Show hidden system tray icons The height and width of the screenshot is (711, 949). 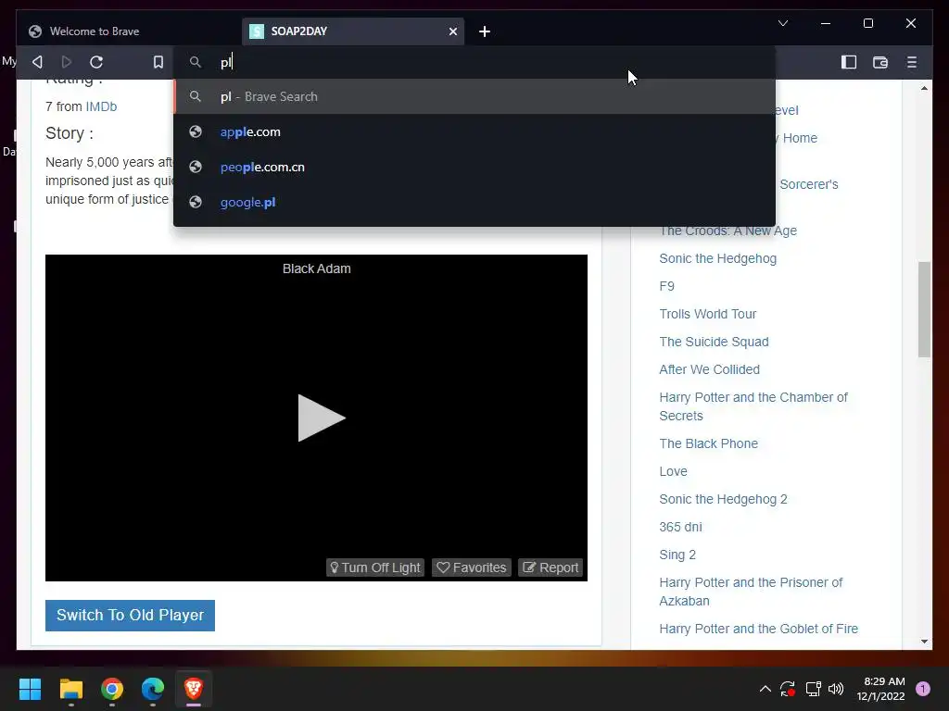point(765,689)
